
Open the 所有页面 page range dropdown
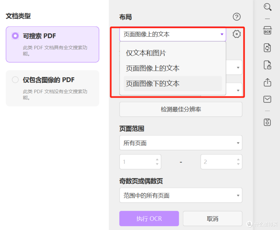(x=181, y=143)
